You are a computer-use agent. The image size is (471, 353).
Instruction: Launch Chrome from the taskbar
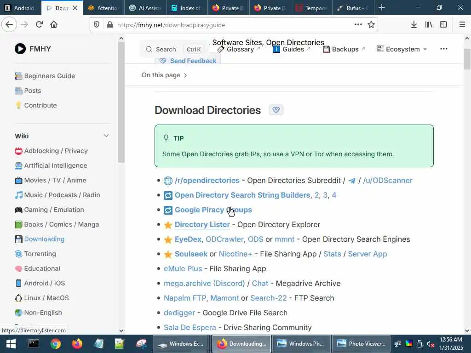point(56,344)
